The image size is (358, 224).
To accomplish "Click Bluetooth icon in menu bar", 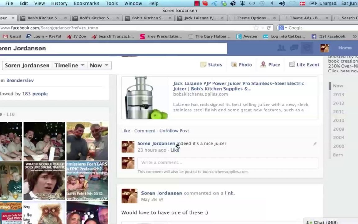I will click(x=272, y=3).
